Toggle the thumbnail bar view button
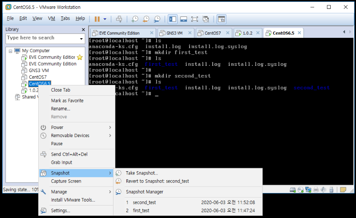This screenshot has height=218, width=356. 183,19
